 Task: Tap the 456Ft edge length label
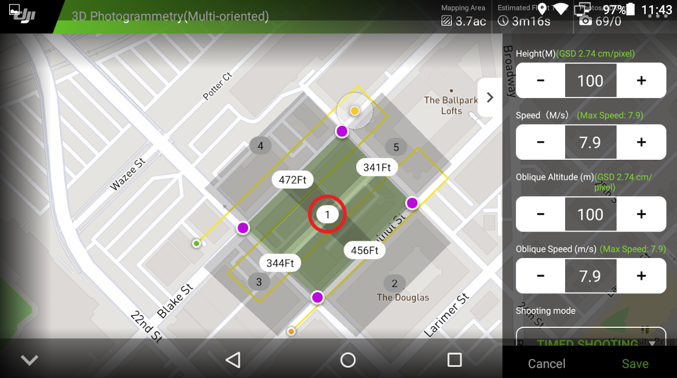pos(364,250)
